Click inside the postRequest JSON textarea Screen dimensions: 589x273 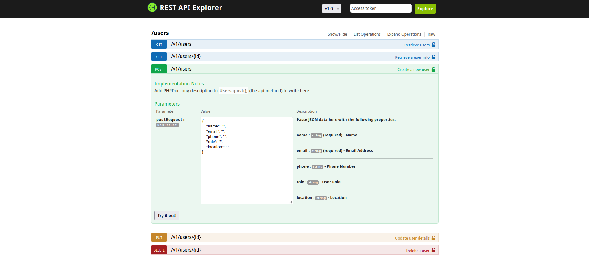pyautogui.click(x=247, y=175)
